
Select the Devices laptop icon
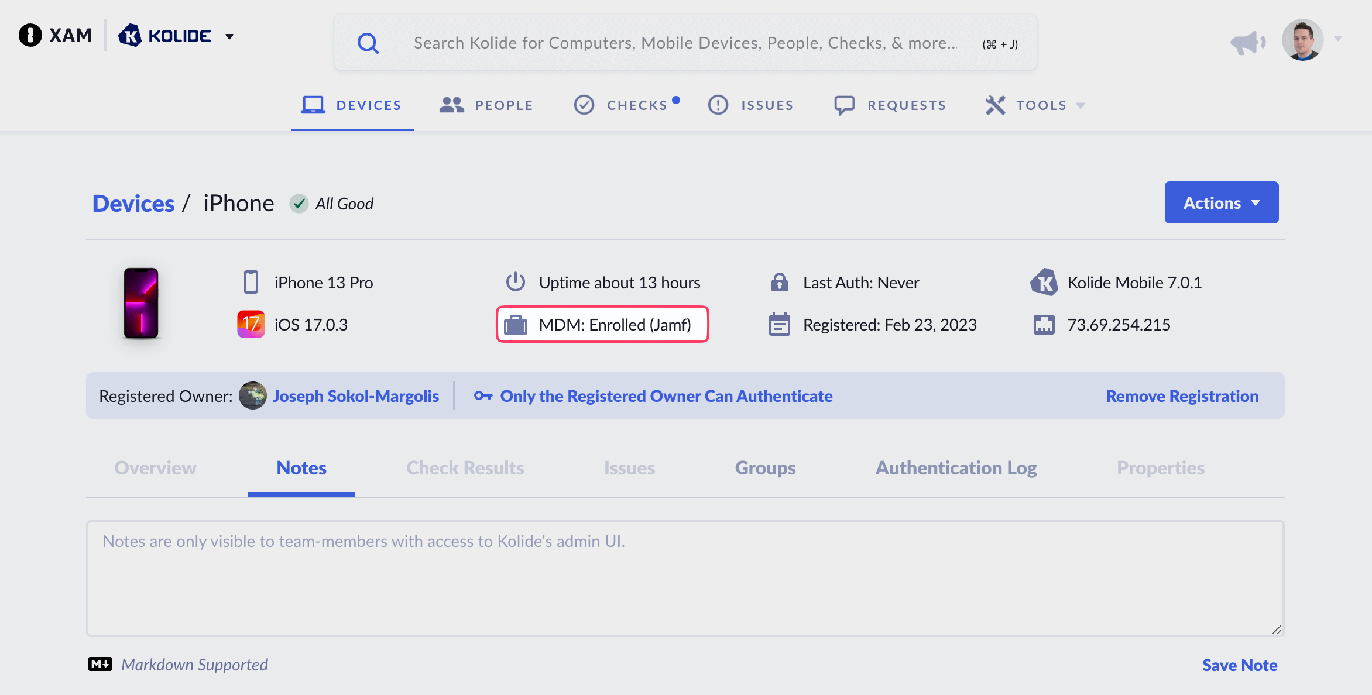(313, 104)
